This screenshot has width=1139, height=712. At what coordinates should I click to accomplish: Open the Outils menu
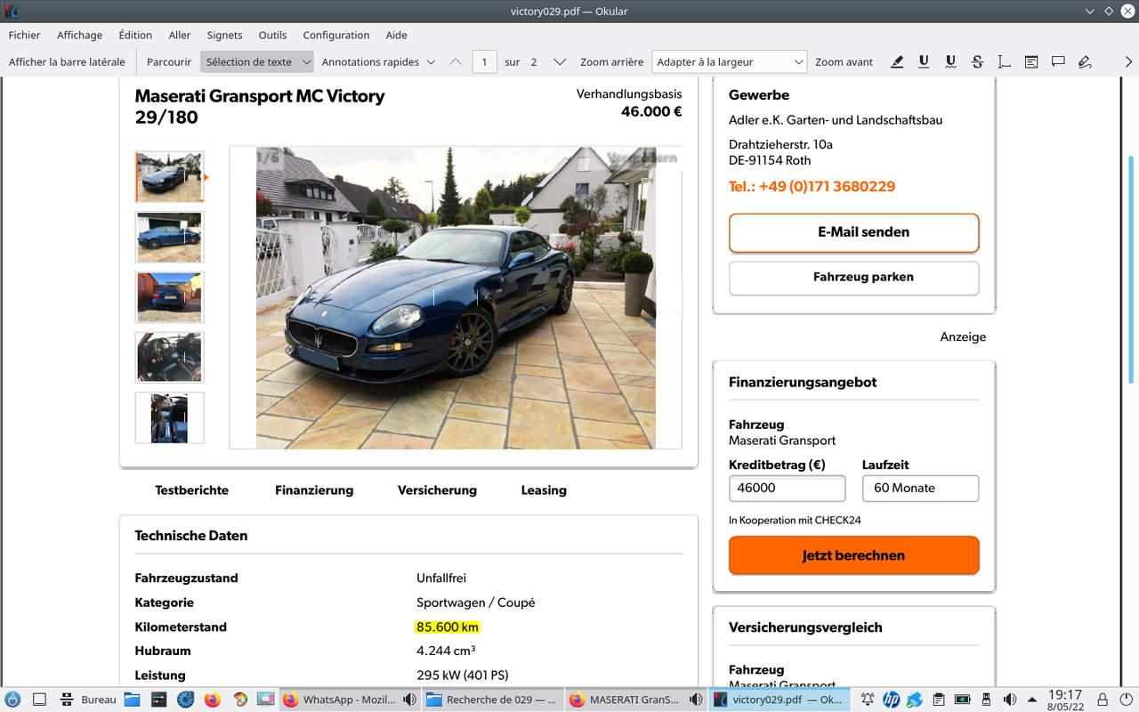click(x=272, y=36)
